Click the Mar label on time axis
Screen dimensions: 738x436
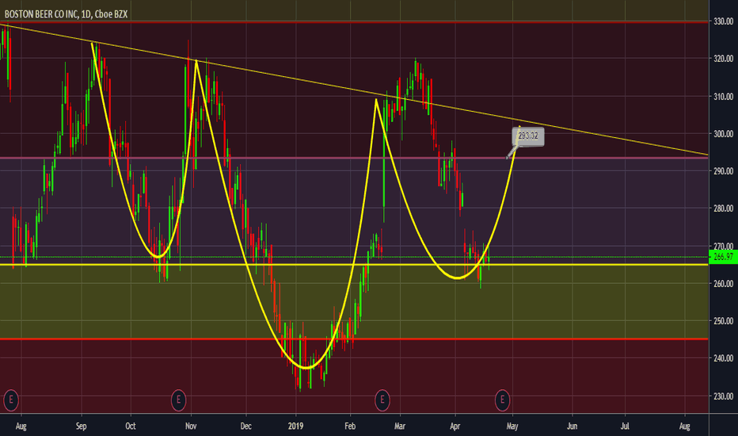point(400,426)
